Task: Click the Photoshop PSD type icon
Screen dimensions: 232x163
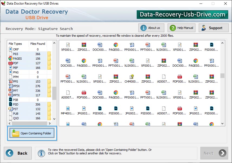Action: pos(11,104)
